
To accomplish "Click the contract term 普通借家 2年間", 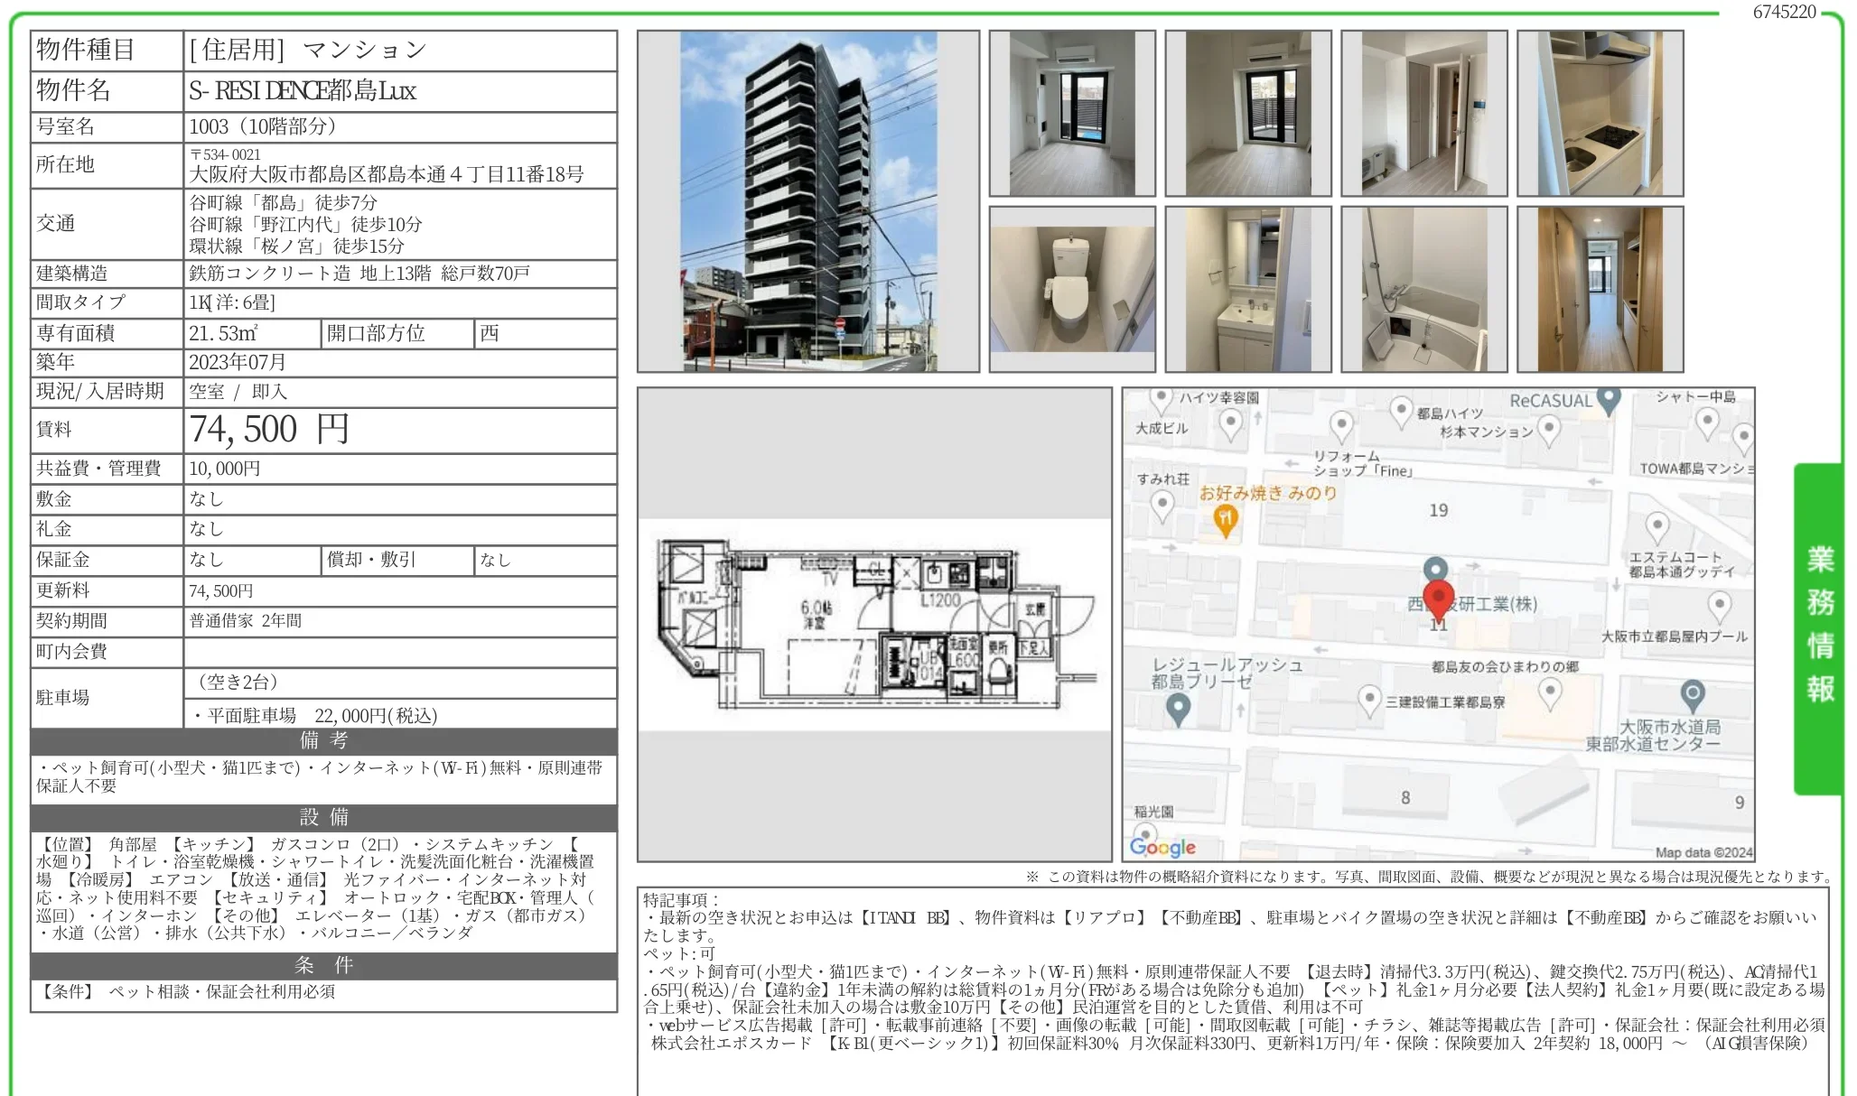I will coord(246,621).
